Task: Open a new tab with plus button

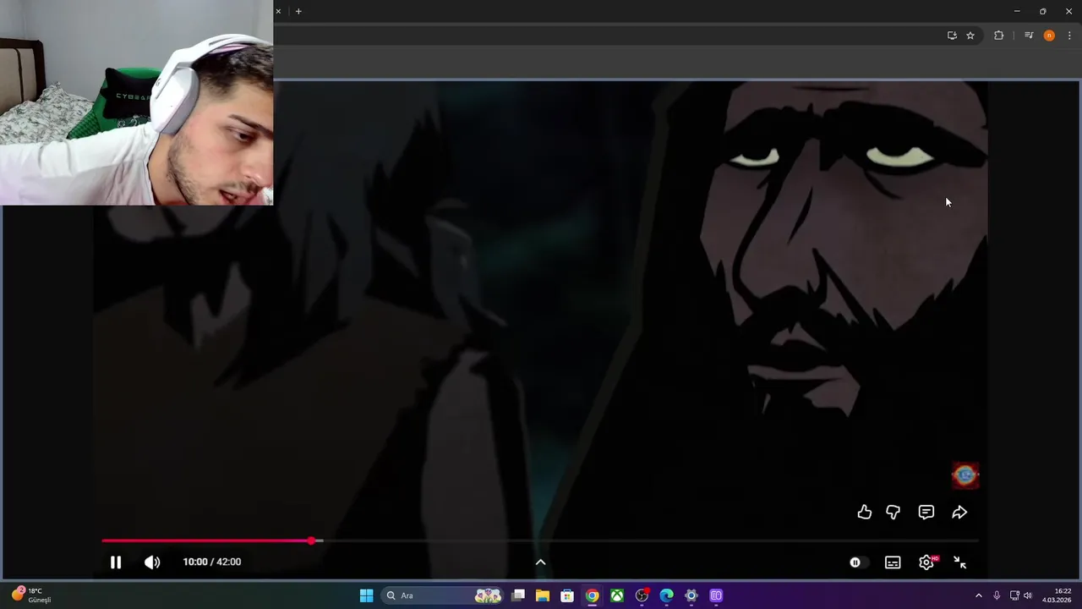Action: point(298,11)
